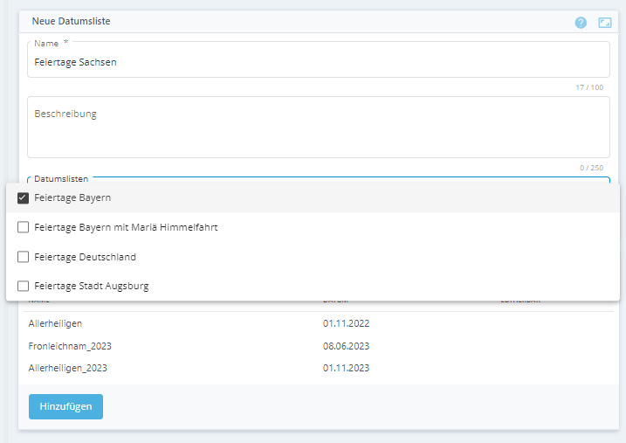Select the Fronleichnam_2023 entry
This screenshot has height=443, width=626.
point(70,346)
